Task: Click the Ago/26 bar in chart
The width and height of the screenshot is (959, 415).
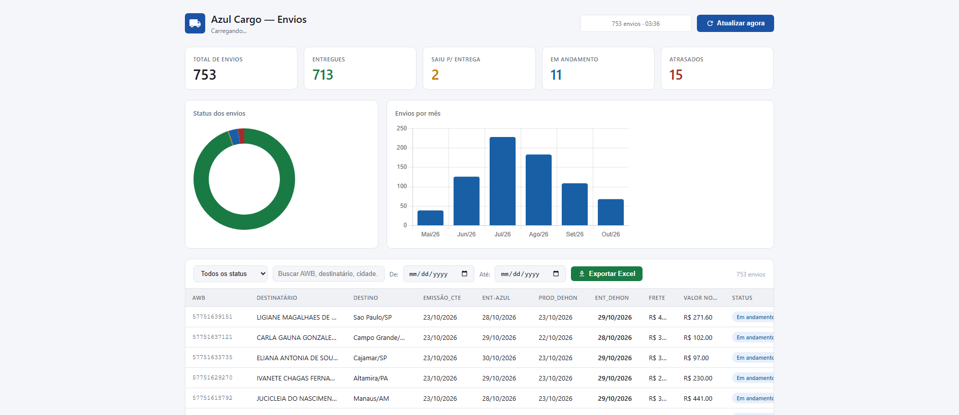Action: [538, 190]
